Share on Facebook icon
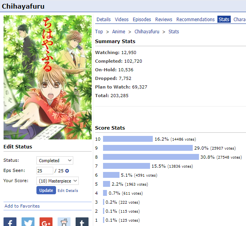The image size is (246, 226). point(10,222)
